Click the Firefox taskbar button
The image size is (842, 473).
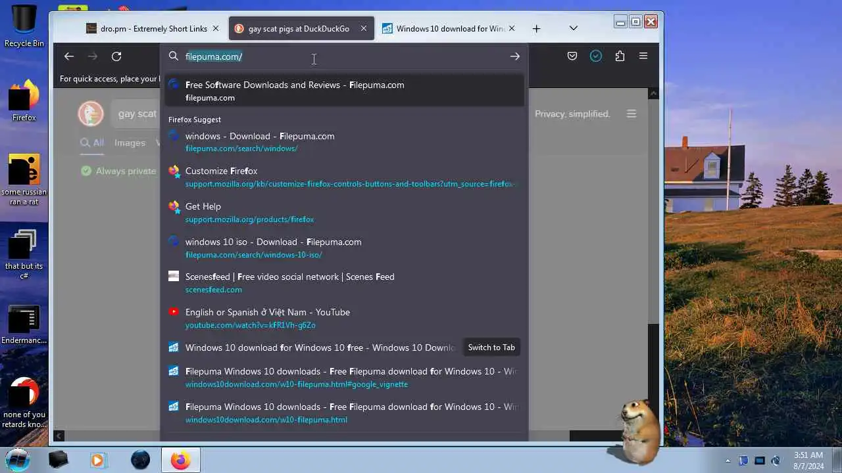click(181, 460)
